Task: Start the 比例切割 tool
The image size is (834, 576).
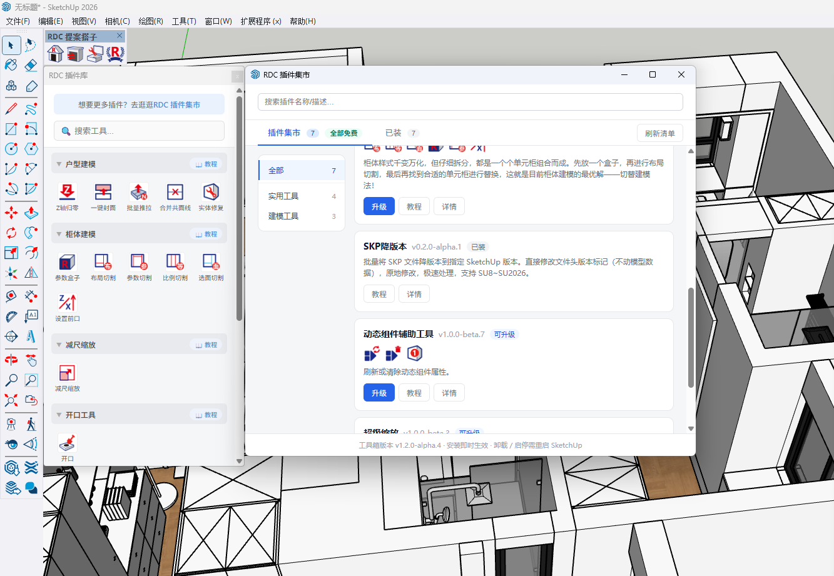Action: tap(175, 267)
